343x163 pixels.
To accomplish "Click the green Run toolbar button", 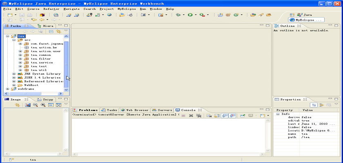I will pyautogui.click(x=190, y=15).
